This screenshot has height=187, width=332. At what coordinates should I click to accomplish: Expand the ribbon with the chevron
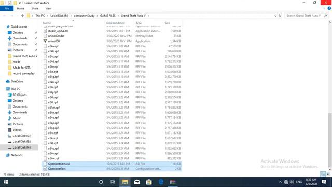pos(324,8)
